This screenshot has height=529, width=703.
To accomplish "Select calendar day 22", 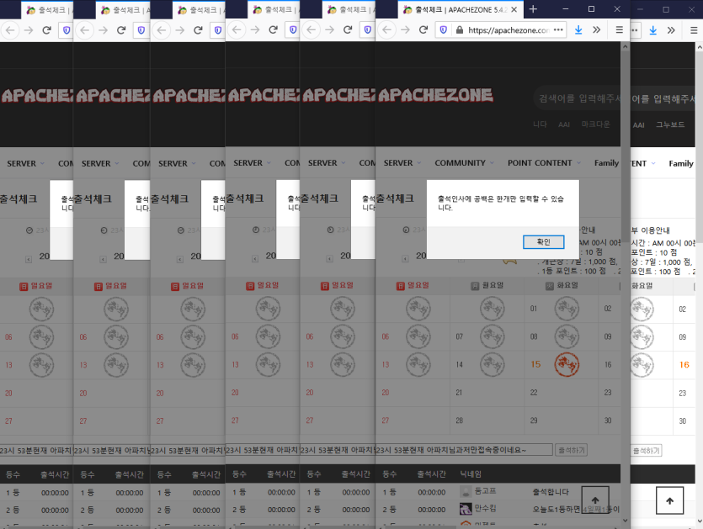I will 534,393.
